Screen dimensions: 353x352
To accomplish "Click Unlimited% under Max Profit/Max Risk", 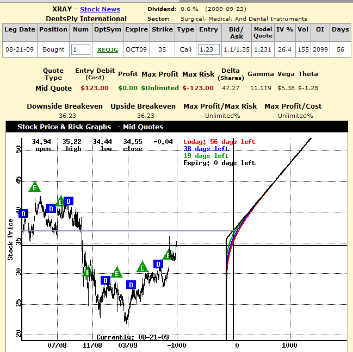I will (222, 116).
